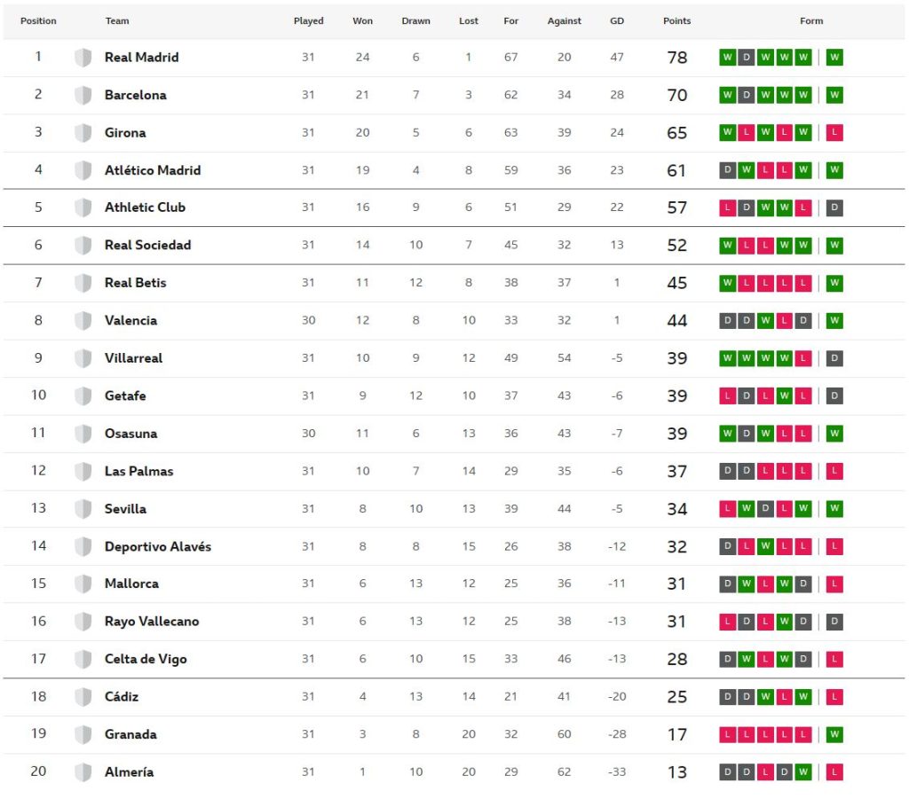The width and height of the screenshot is (909, 799).
Task: Click the Played column header
Action: pyautogui.click(x=308, y=21)
